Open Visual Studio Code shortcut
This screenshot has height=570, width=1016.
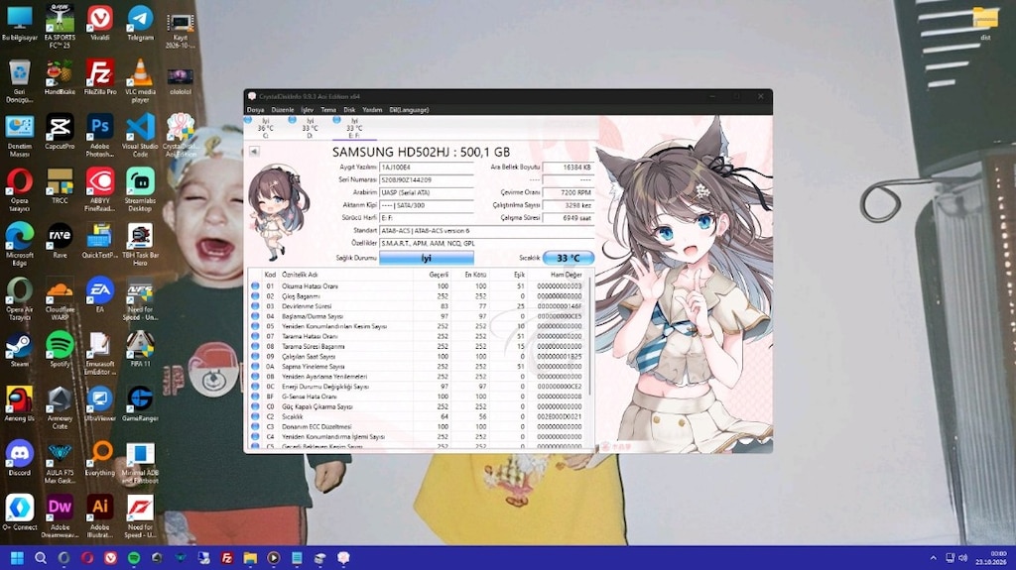tap(140, 136)
